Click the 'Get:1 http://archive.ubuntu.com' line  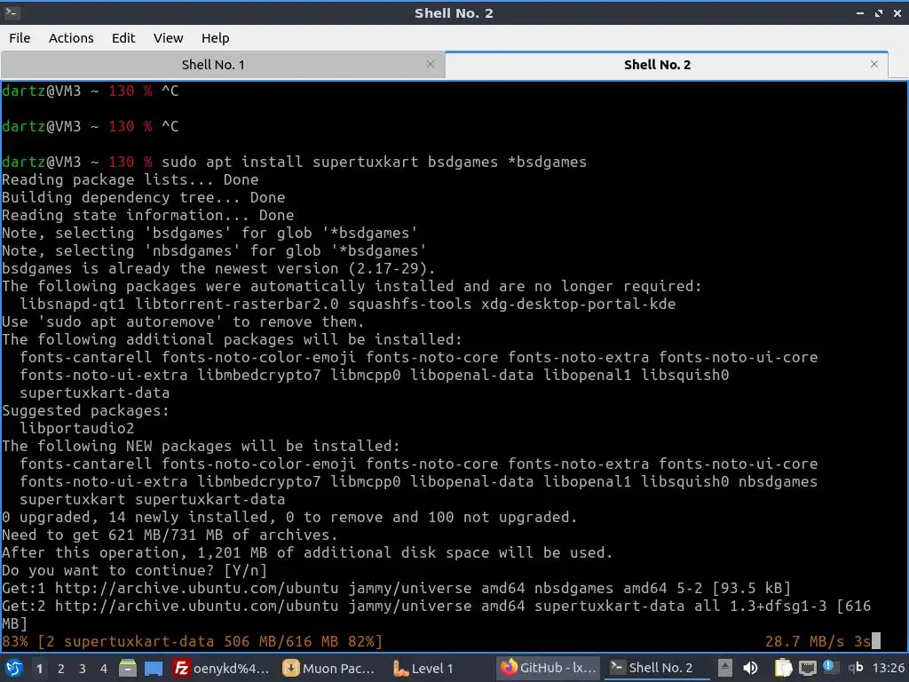tap(397, 588)
